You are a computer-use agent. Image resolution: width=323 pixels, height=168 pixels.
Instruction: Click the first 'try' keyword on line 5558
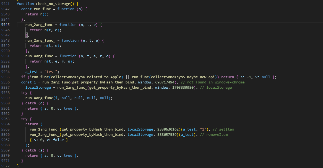[24, 93]
